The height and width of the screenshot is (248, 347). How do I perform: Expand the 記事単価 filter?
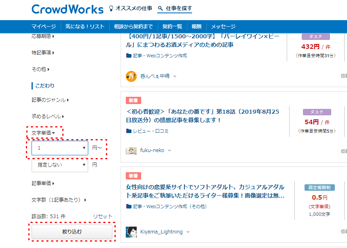(43, 183)
